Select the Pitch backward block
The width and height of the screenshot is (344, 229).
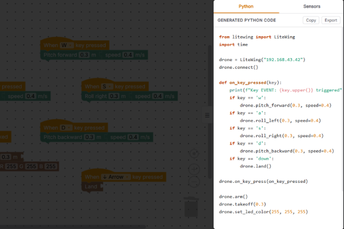63,137
